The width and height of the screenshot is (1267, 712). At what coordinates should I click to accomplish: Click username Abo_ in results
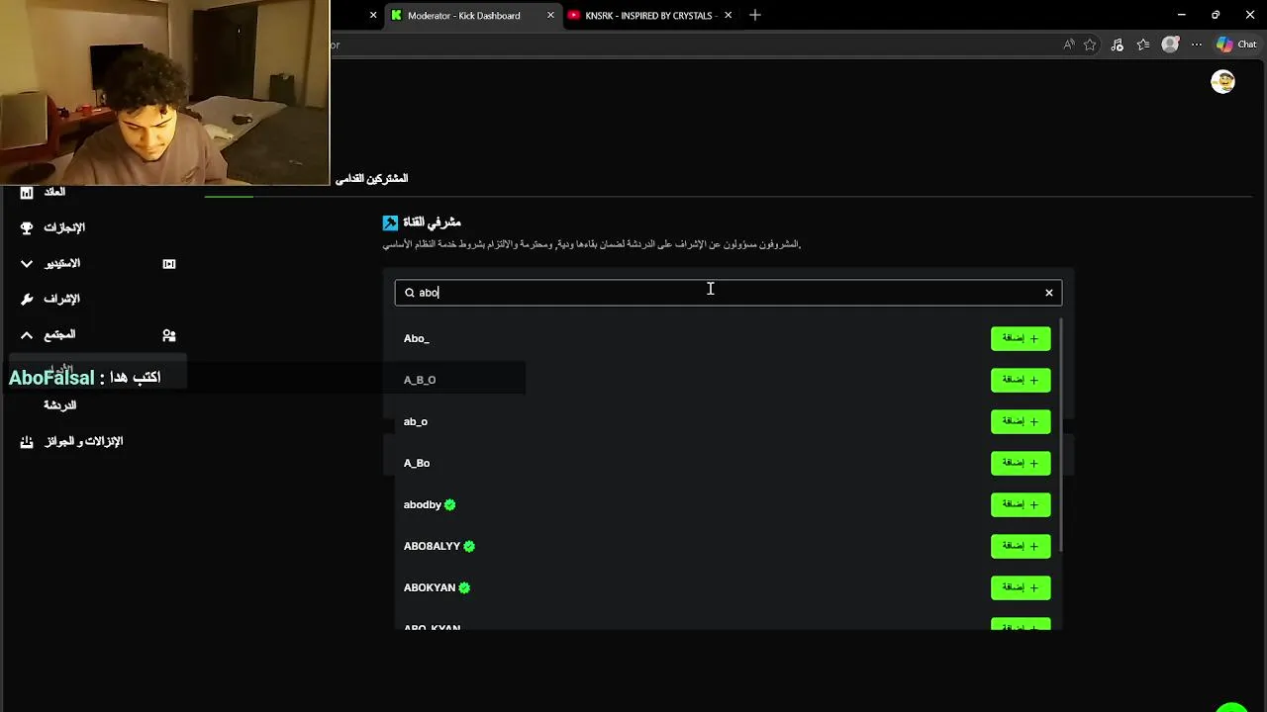[x=417, y=339]
